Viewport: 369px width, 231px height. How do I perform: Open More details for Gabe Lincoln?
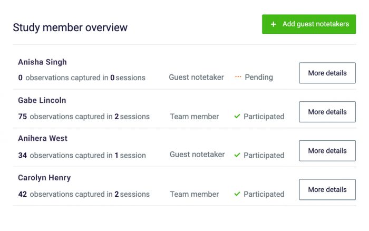tap(327, 112)
